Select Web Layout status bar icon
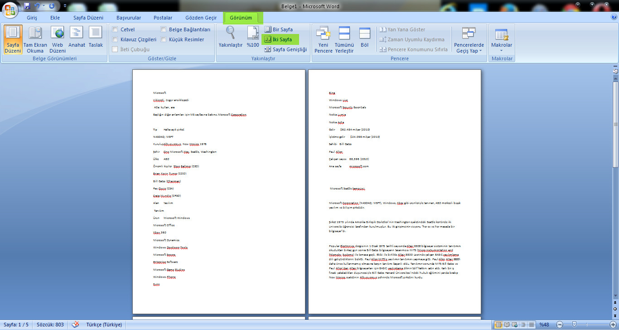 [515, 325]
